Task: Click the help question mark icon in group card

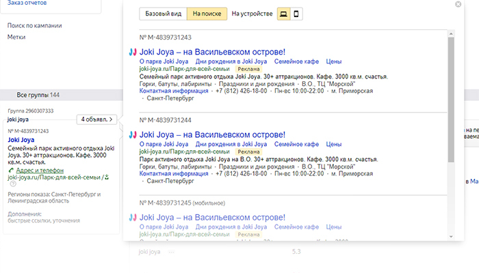Action: [13, 184]
